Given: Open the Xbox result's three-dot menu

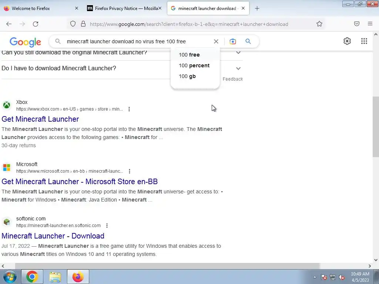Looking at the screenshot, I should coord(129,109).
